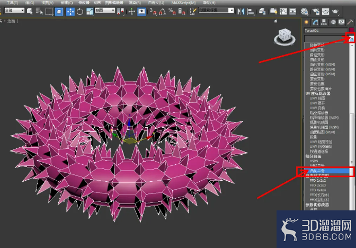
Task: Select 摄影机贴图 (WSM) in the modifier list
Action: coord(324,127)
